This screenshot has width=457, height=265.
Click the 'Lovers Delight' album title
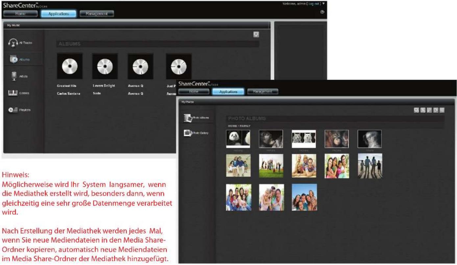pos(104,86)
